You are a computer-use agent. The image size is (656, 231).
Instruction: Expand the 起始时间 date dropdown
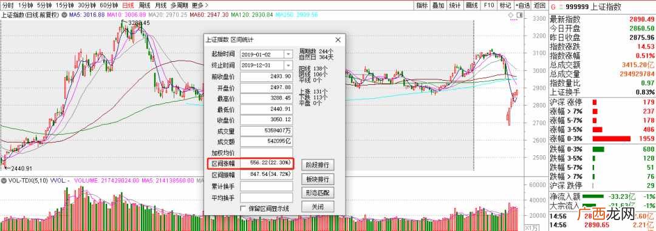pos(288,55)
